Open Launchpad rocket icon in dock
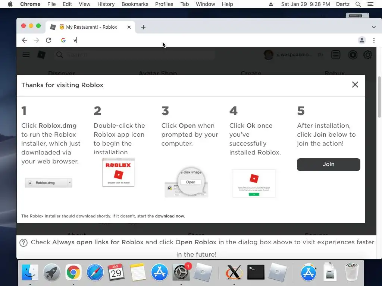 [x=51, y=272]
